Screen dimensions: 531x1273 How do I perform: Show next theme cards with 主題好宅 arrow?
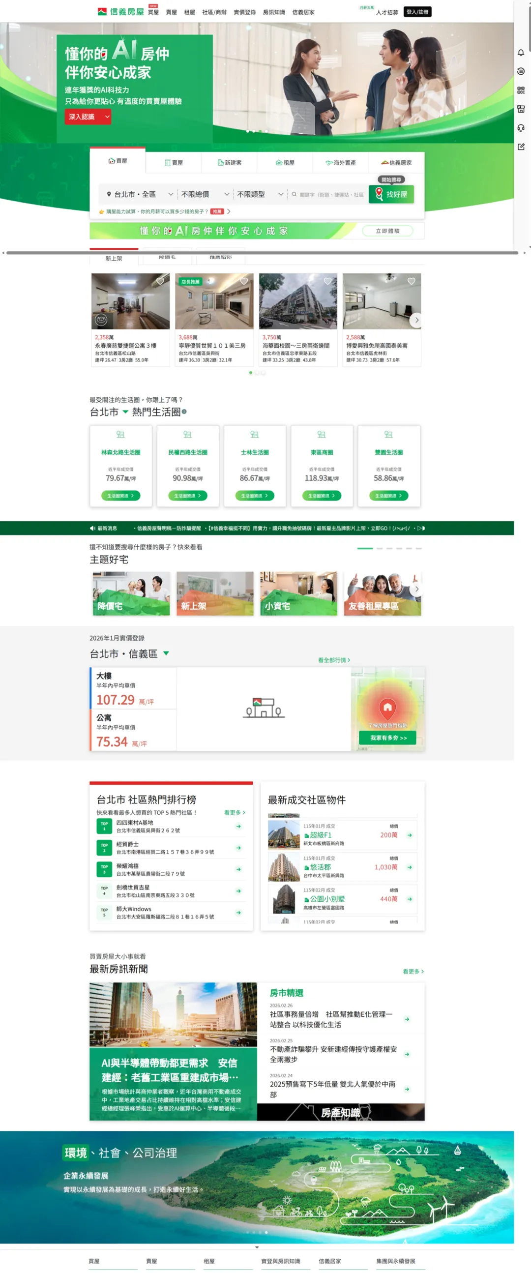tap(416, 589)
